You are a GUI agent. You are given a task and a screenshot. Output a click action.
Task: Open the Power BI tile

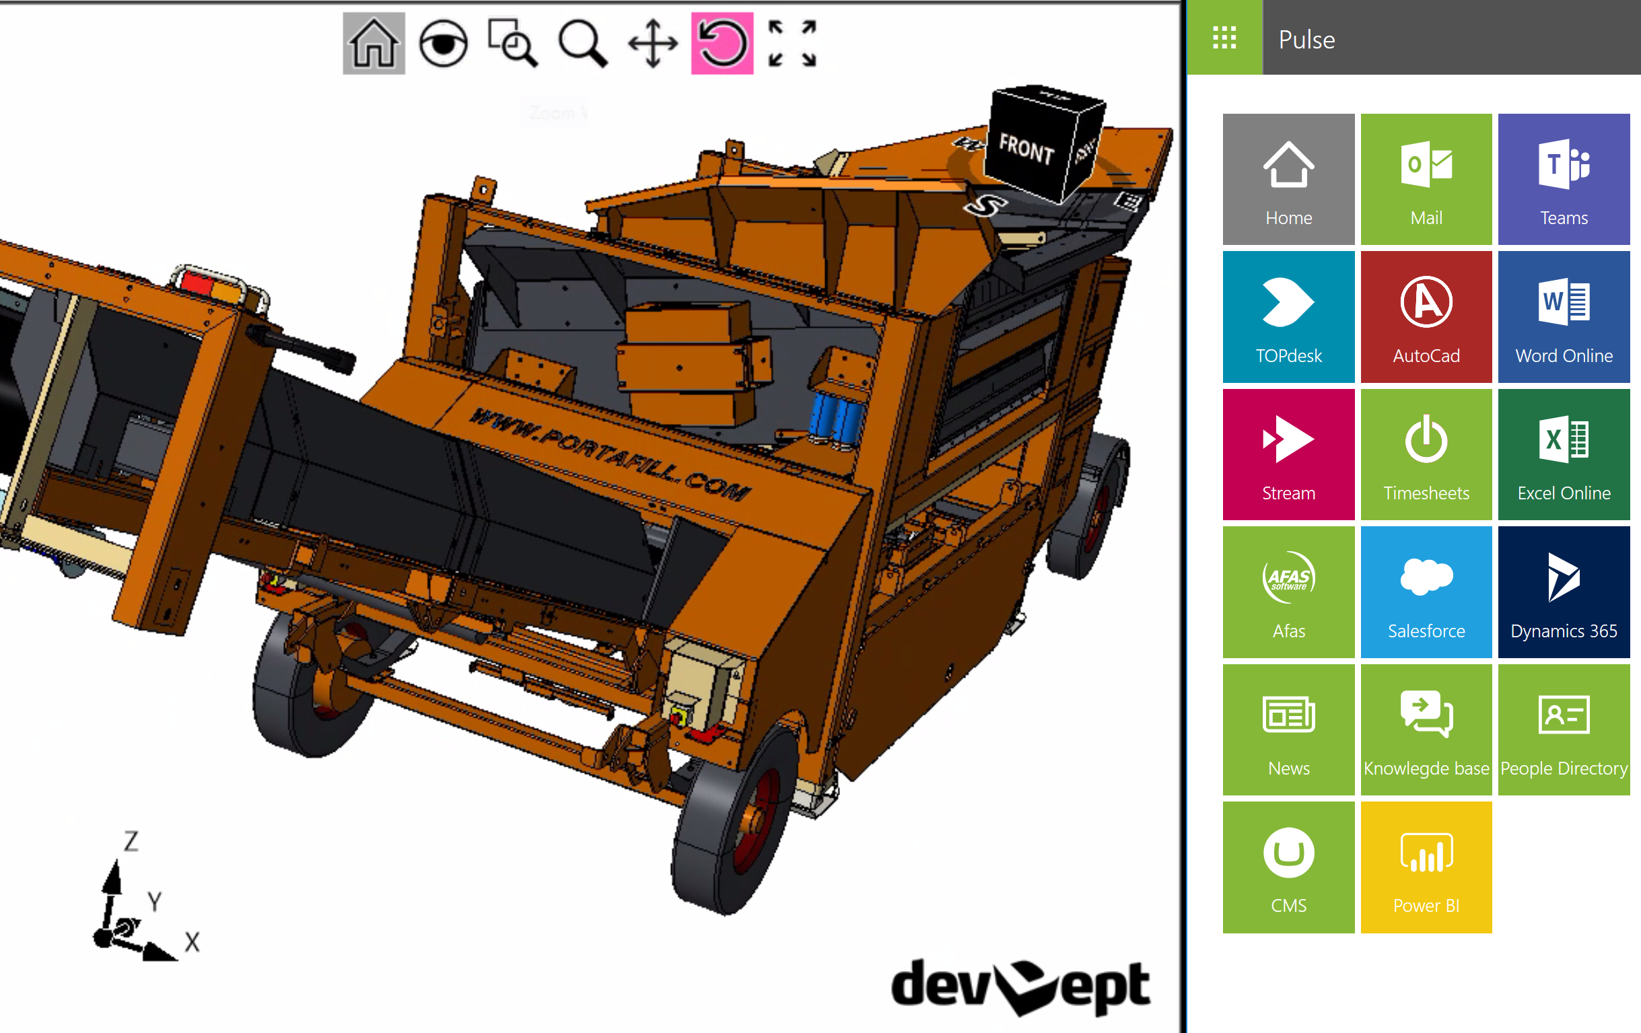pos(1426,867)
